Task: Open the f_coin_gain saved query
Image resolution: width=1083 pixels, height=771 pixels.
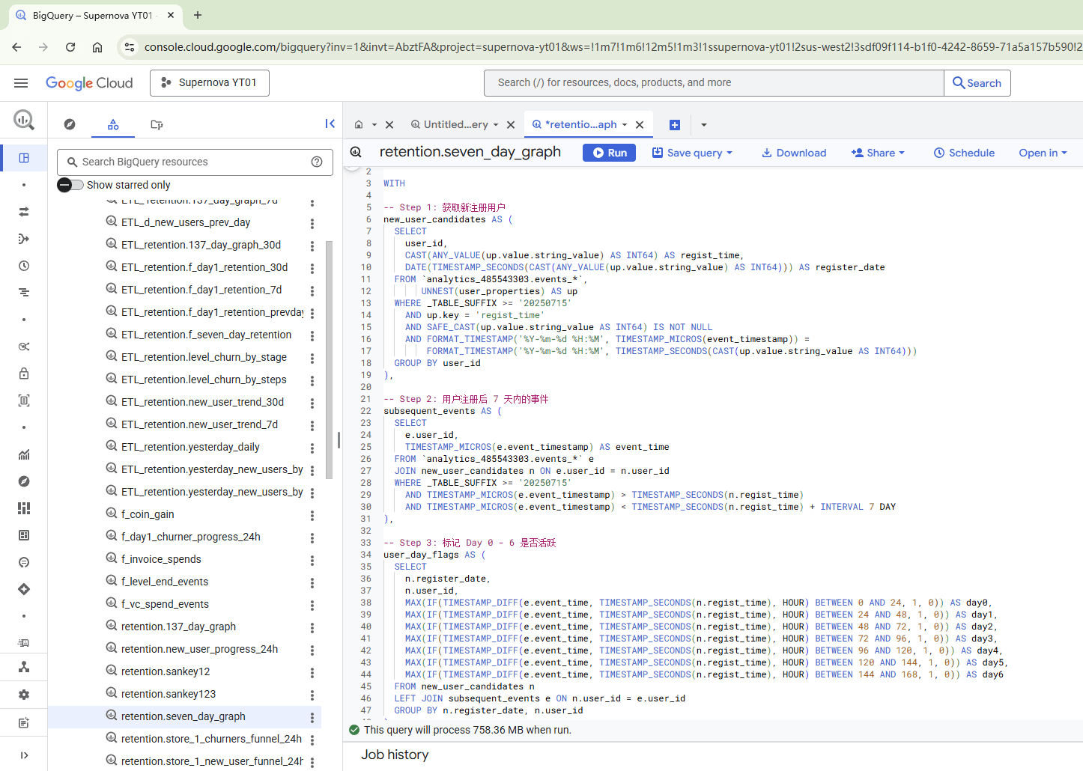Action: pos(148,514)
